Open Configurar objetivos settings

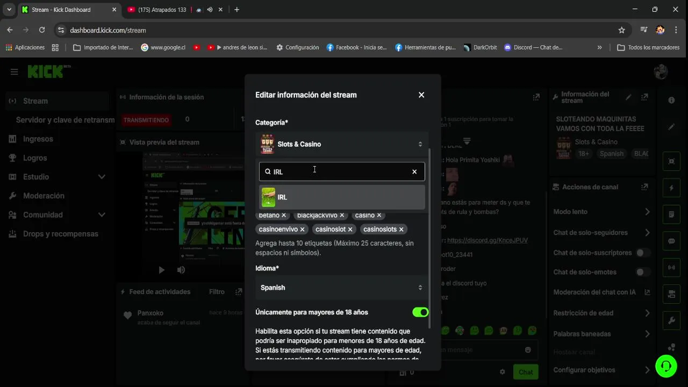[x=602, y=370]
